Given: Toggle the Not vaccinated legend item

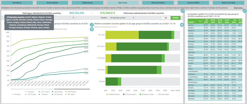Looking at the screenshot, I should click(163, 94).
